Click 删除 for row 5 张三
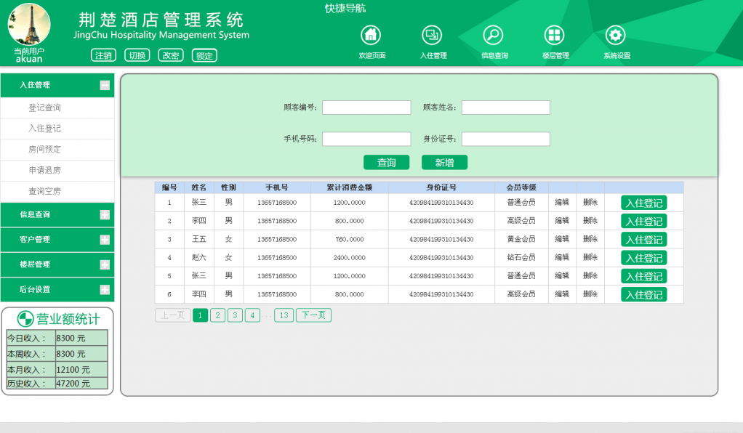Viewport: 743px width, 433px height. pyautogui.click(x=590, y=276)
